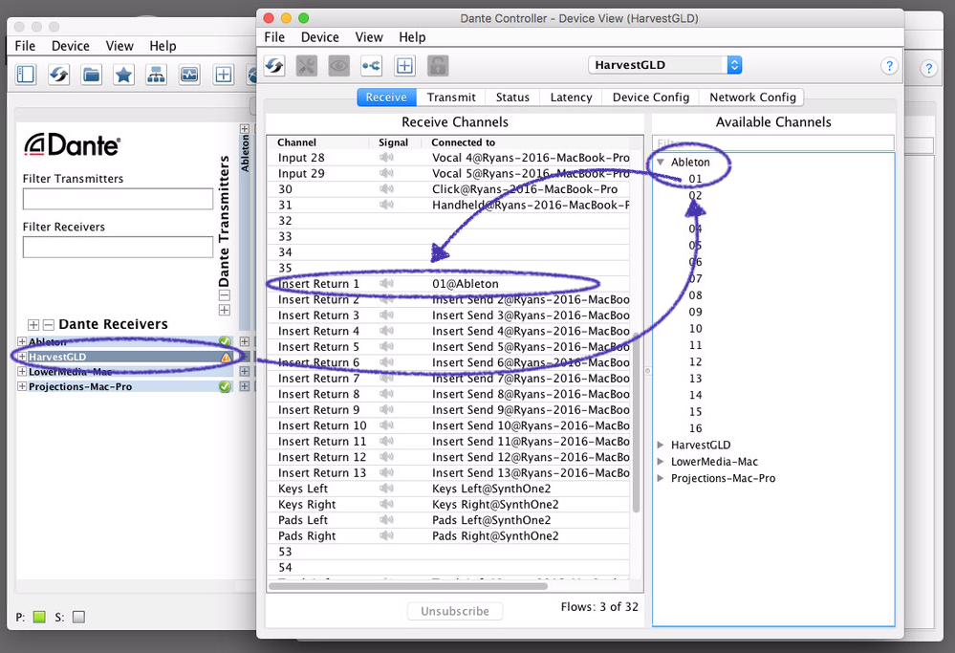Viewport: 955px width, 653px height.
Task: Click the Insert Send 12 connection cell
Action: pyautogui.click(x=531, y=457)
